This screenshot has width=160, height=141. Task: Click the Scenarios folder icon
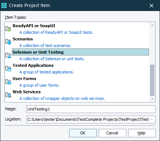coord(8,42)
